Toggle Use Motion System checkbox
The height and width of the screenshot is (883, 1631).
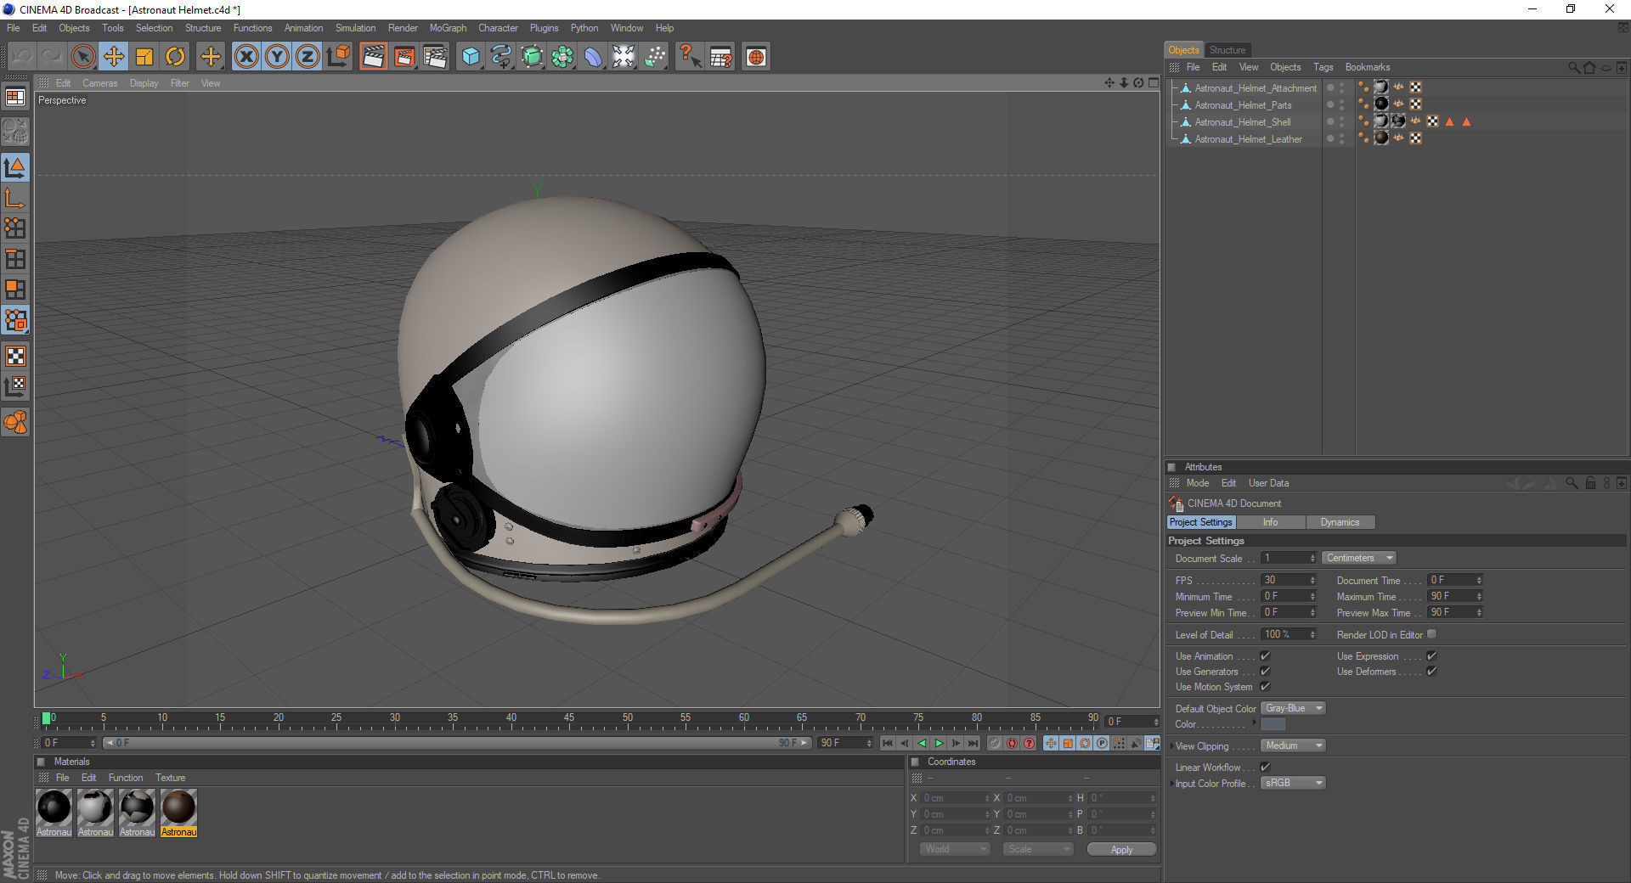pos(1265,686)
